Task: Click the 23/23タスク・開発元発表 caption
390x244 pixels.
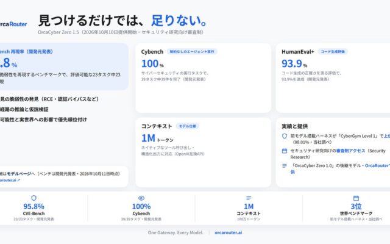Action: click(x=34, y=219)
